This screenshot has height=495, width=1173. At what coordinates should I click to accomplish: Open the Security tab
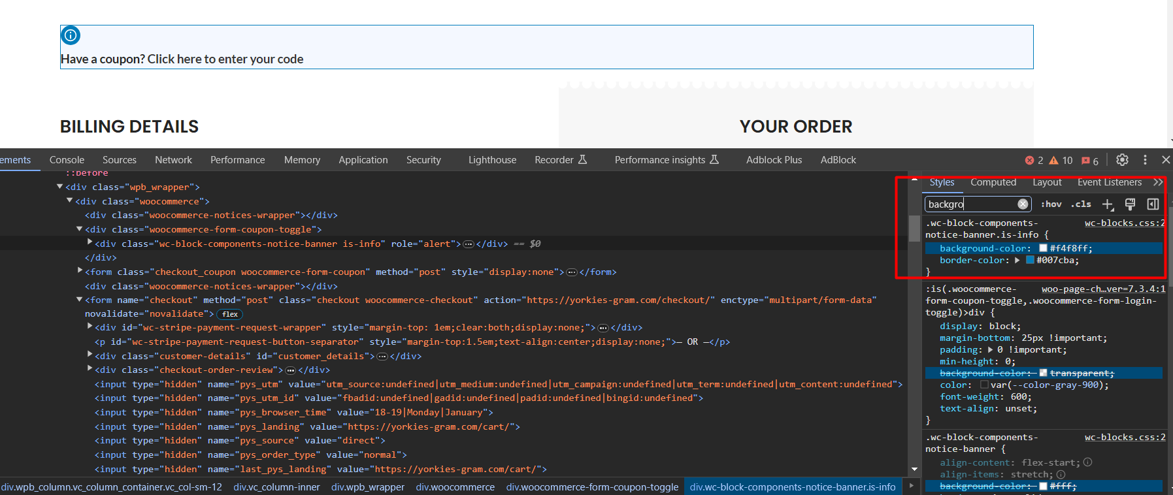point(423,160)
